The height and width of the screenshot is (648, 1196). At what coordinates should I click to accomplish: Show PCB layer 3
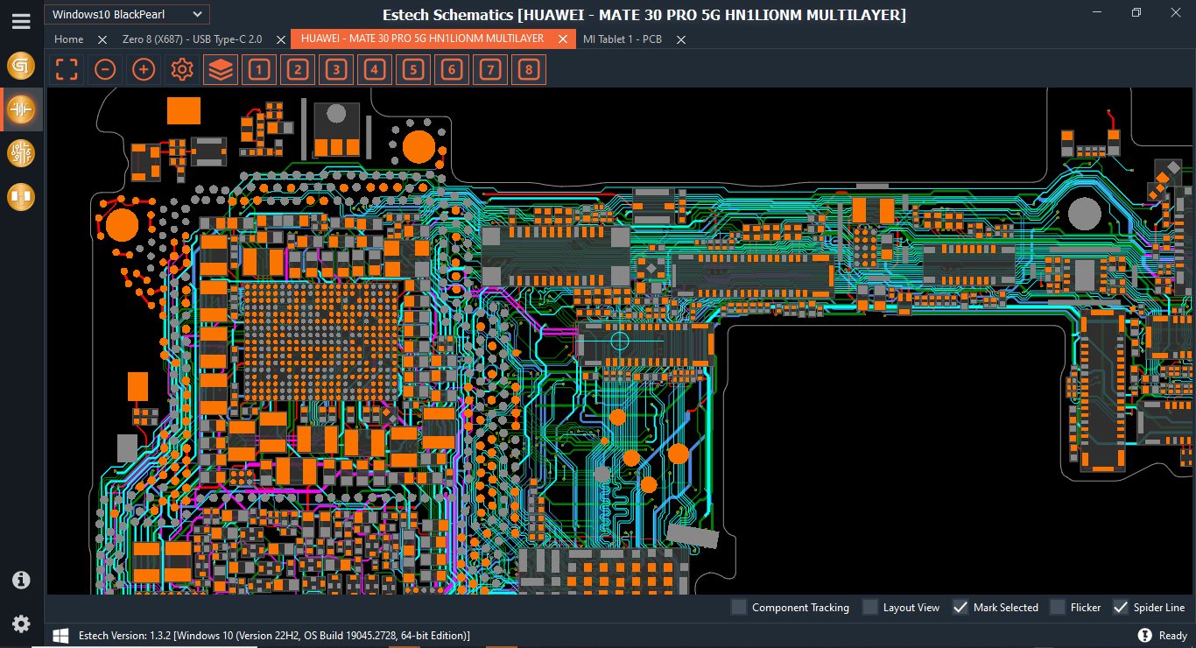[x=336, y=69]
